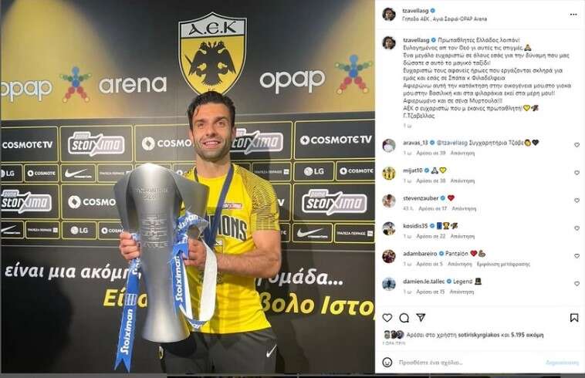Viewport: 585px width, 378px height.
Task: Like the stevenzauber comment
Action: click(x=577, y=201)
